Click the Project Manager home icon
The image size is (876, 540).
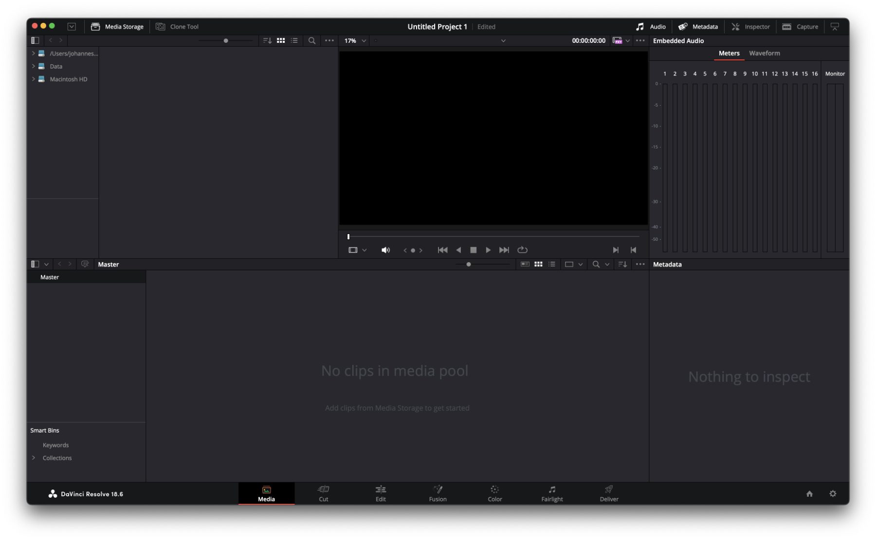tap(809, 494)
